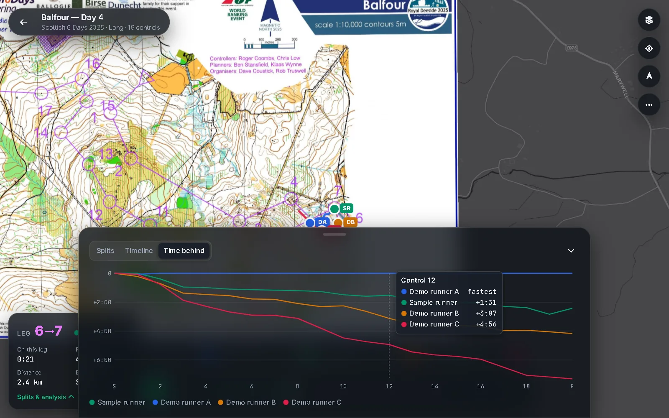Reset map orientation with north arrow
The image size is (669, 418).
point(649,76)
